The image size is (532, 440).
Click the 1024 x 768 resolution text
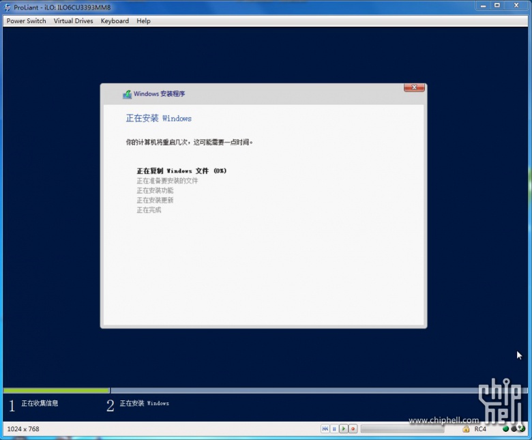pos(23,429)
